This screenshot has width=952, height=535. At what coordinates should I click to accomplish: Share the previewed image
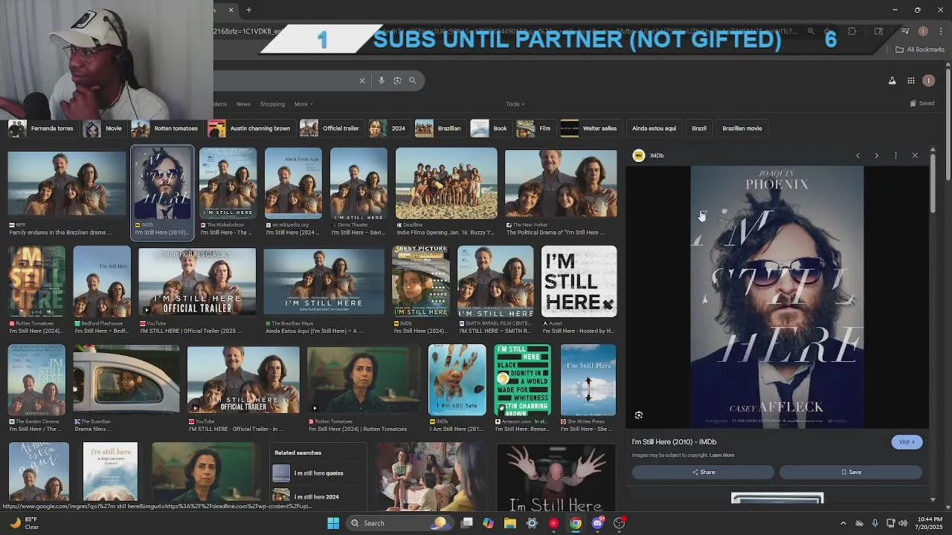point(703,473)
